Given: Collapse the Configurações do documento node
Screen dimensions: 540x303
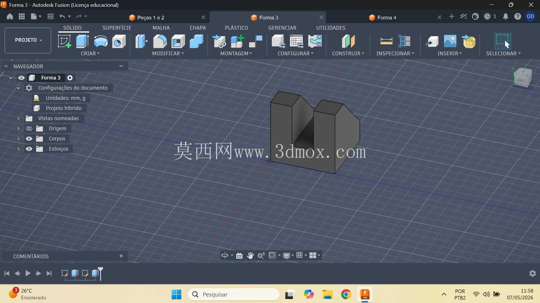Looking at the screenshot, I should 18,88.
